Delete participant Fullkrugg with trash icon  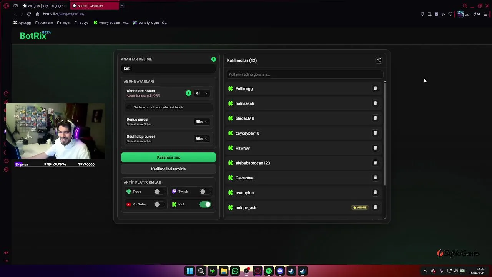click(375, 88)
